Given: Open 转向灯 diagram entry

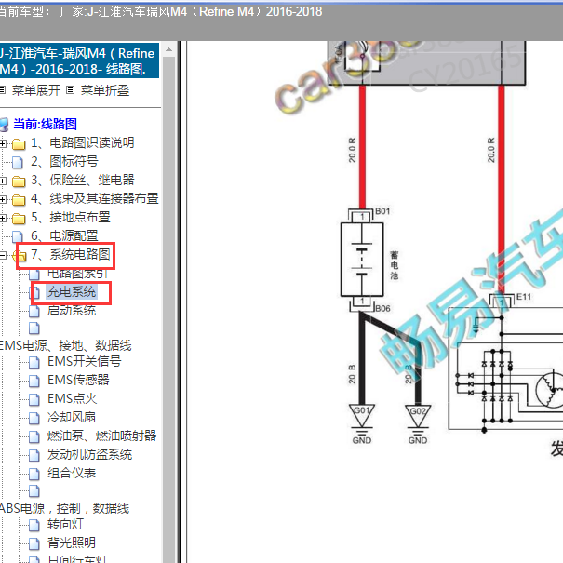Looking at the screenshot, I should click(x=65, y=525).
